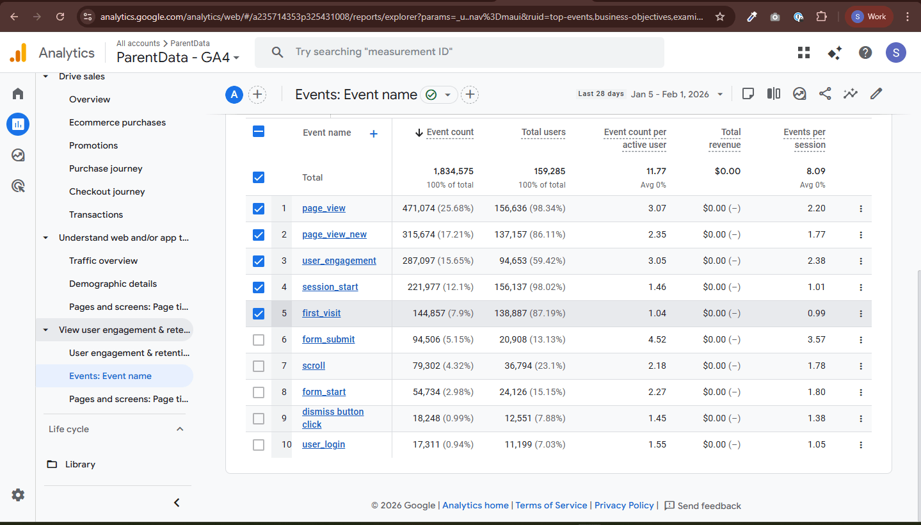Image resolution: width=921 pixels, height=525 pixels.
Task: Open the dismiss button click event link
Action: tap(333, 418)
